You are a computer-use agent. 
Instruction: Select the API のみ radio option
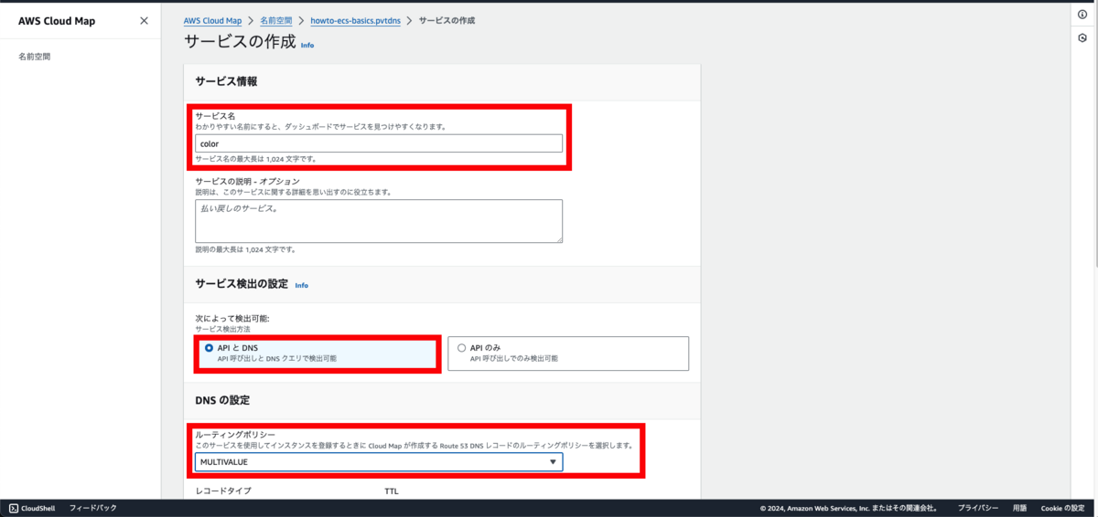point(461,348)
